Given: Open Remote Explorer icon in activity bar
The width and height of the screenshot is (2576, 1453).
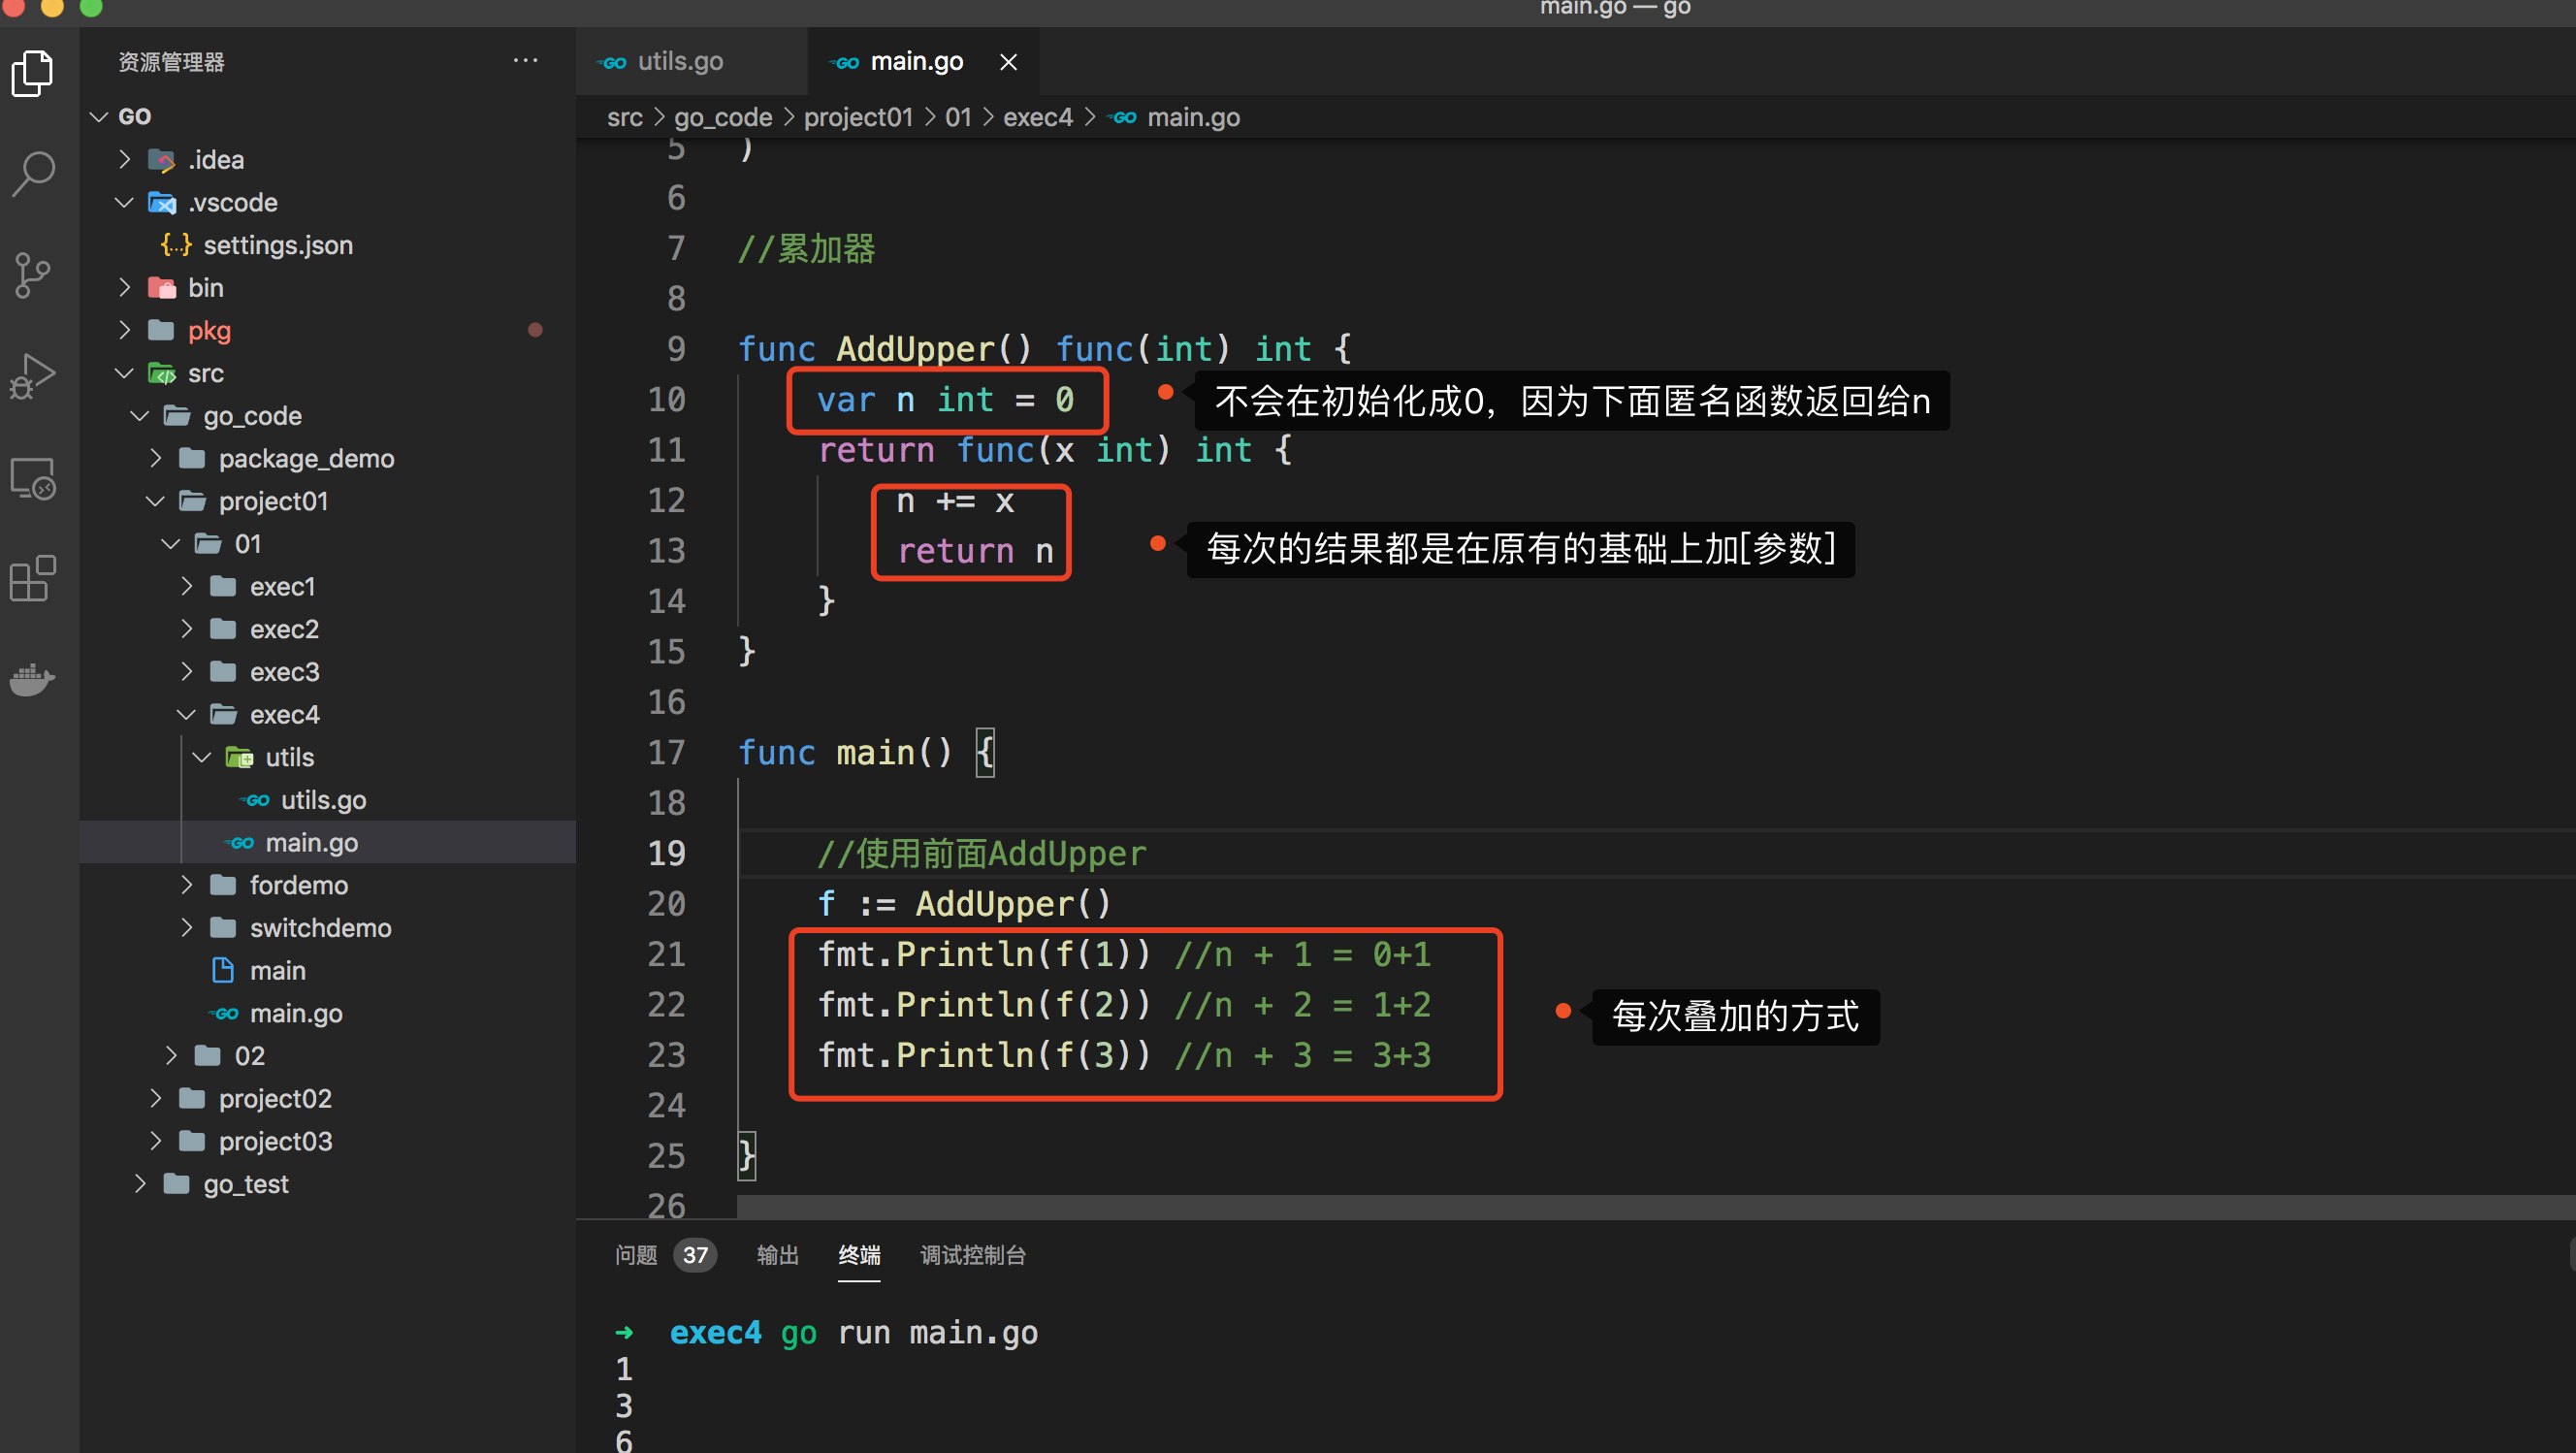Looking at the screenshot, I should pyautogui.click(x=33, y=479).
